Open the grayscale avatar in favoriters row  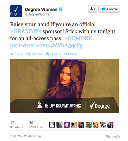point(59,125)
